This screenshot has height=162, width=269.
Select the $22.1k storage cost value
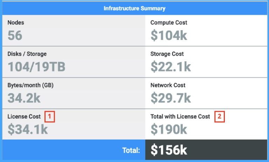pyautogui.click(x=171, y=67)
